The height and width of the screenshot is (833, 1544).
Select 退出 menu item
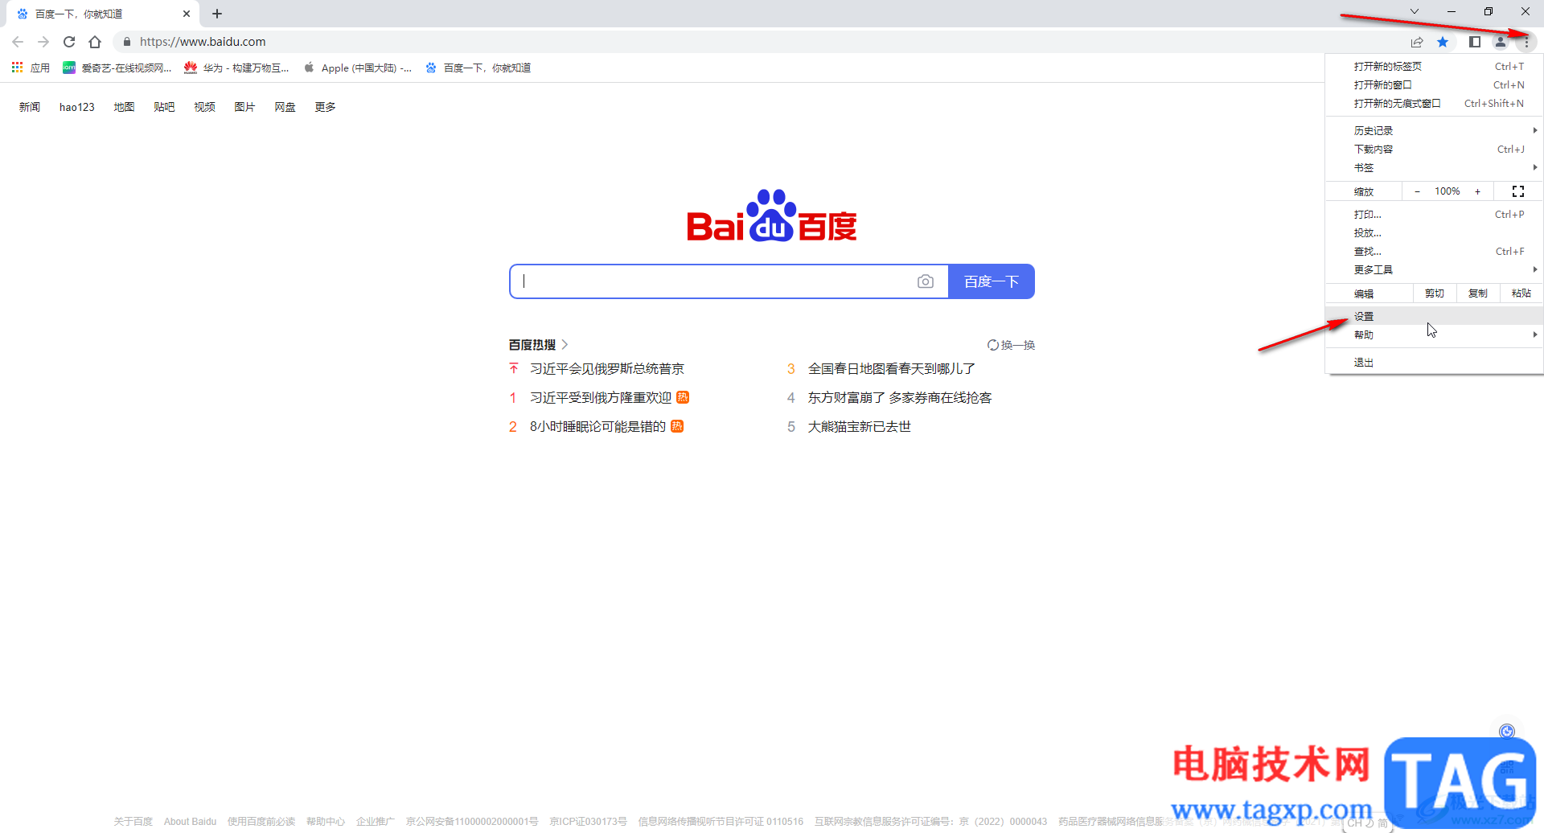tap(1434, 362)
